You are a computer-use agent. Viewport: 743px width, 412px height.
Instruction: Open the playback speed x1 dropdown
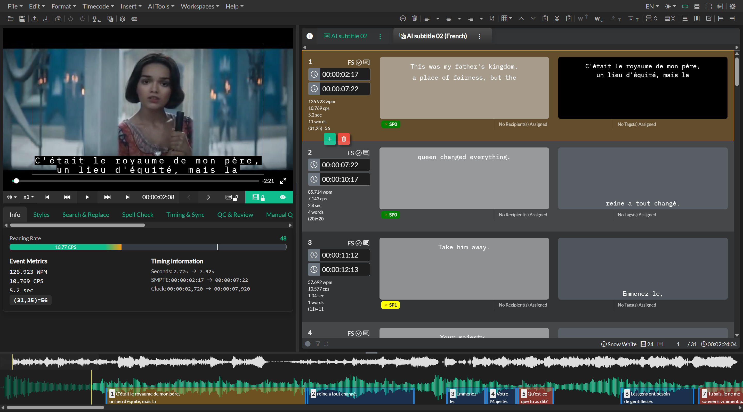(x=29, y=197)
